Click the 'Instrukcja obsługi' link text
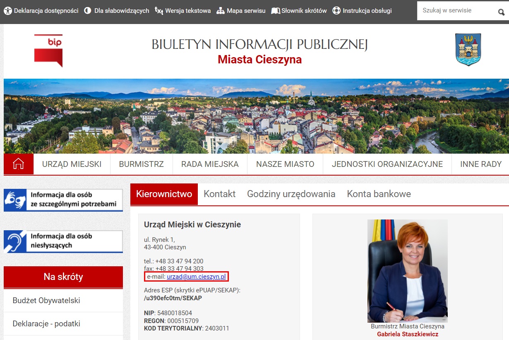The image size is (509, 340). click(367, 11)
